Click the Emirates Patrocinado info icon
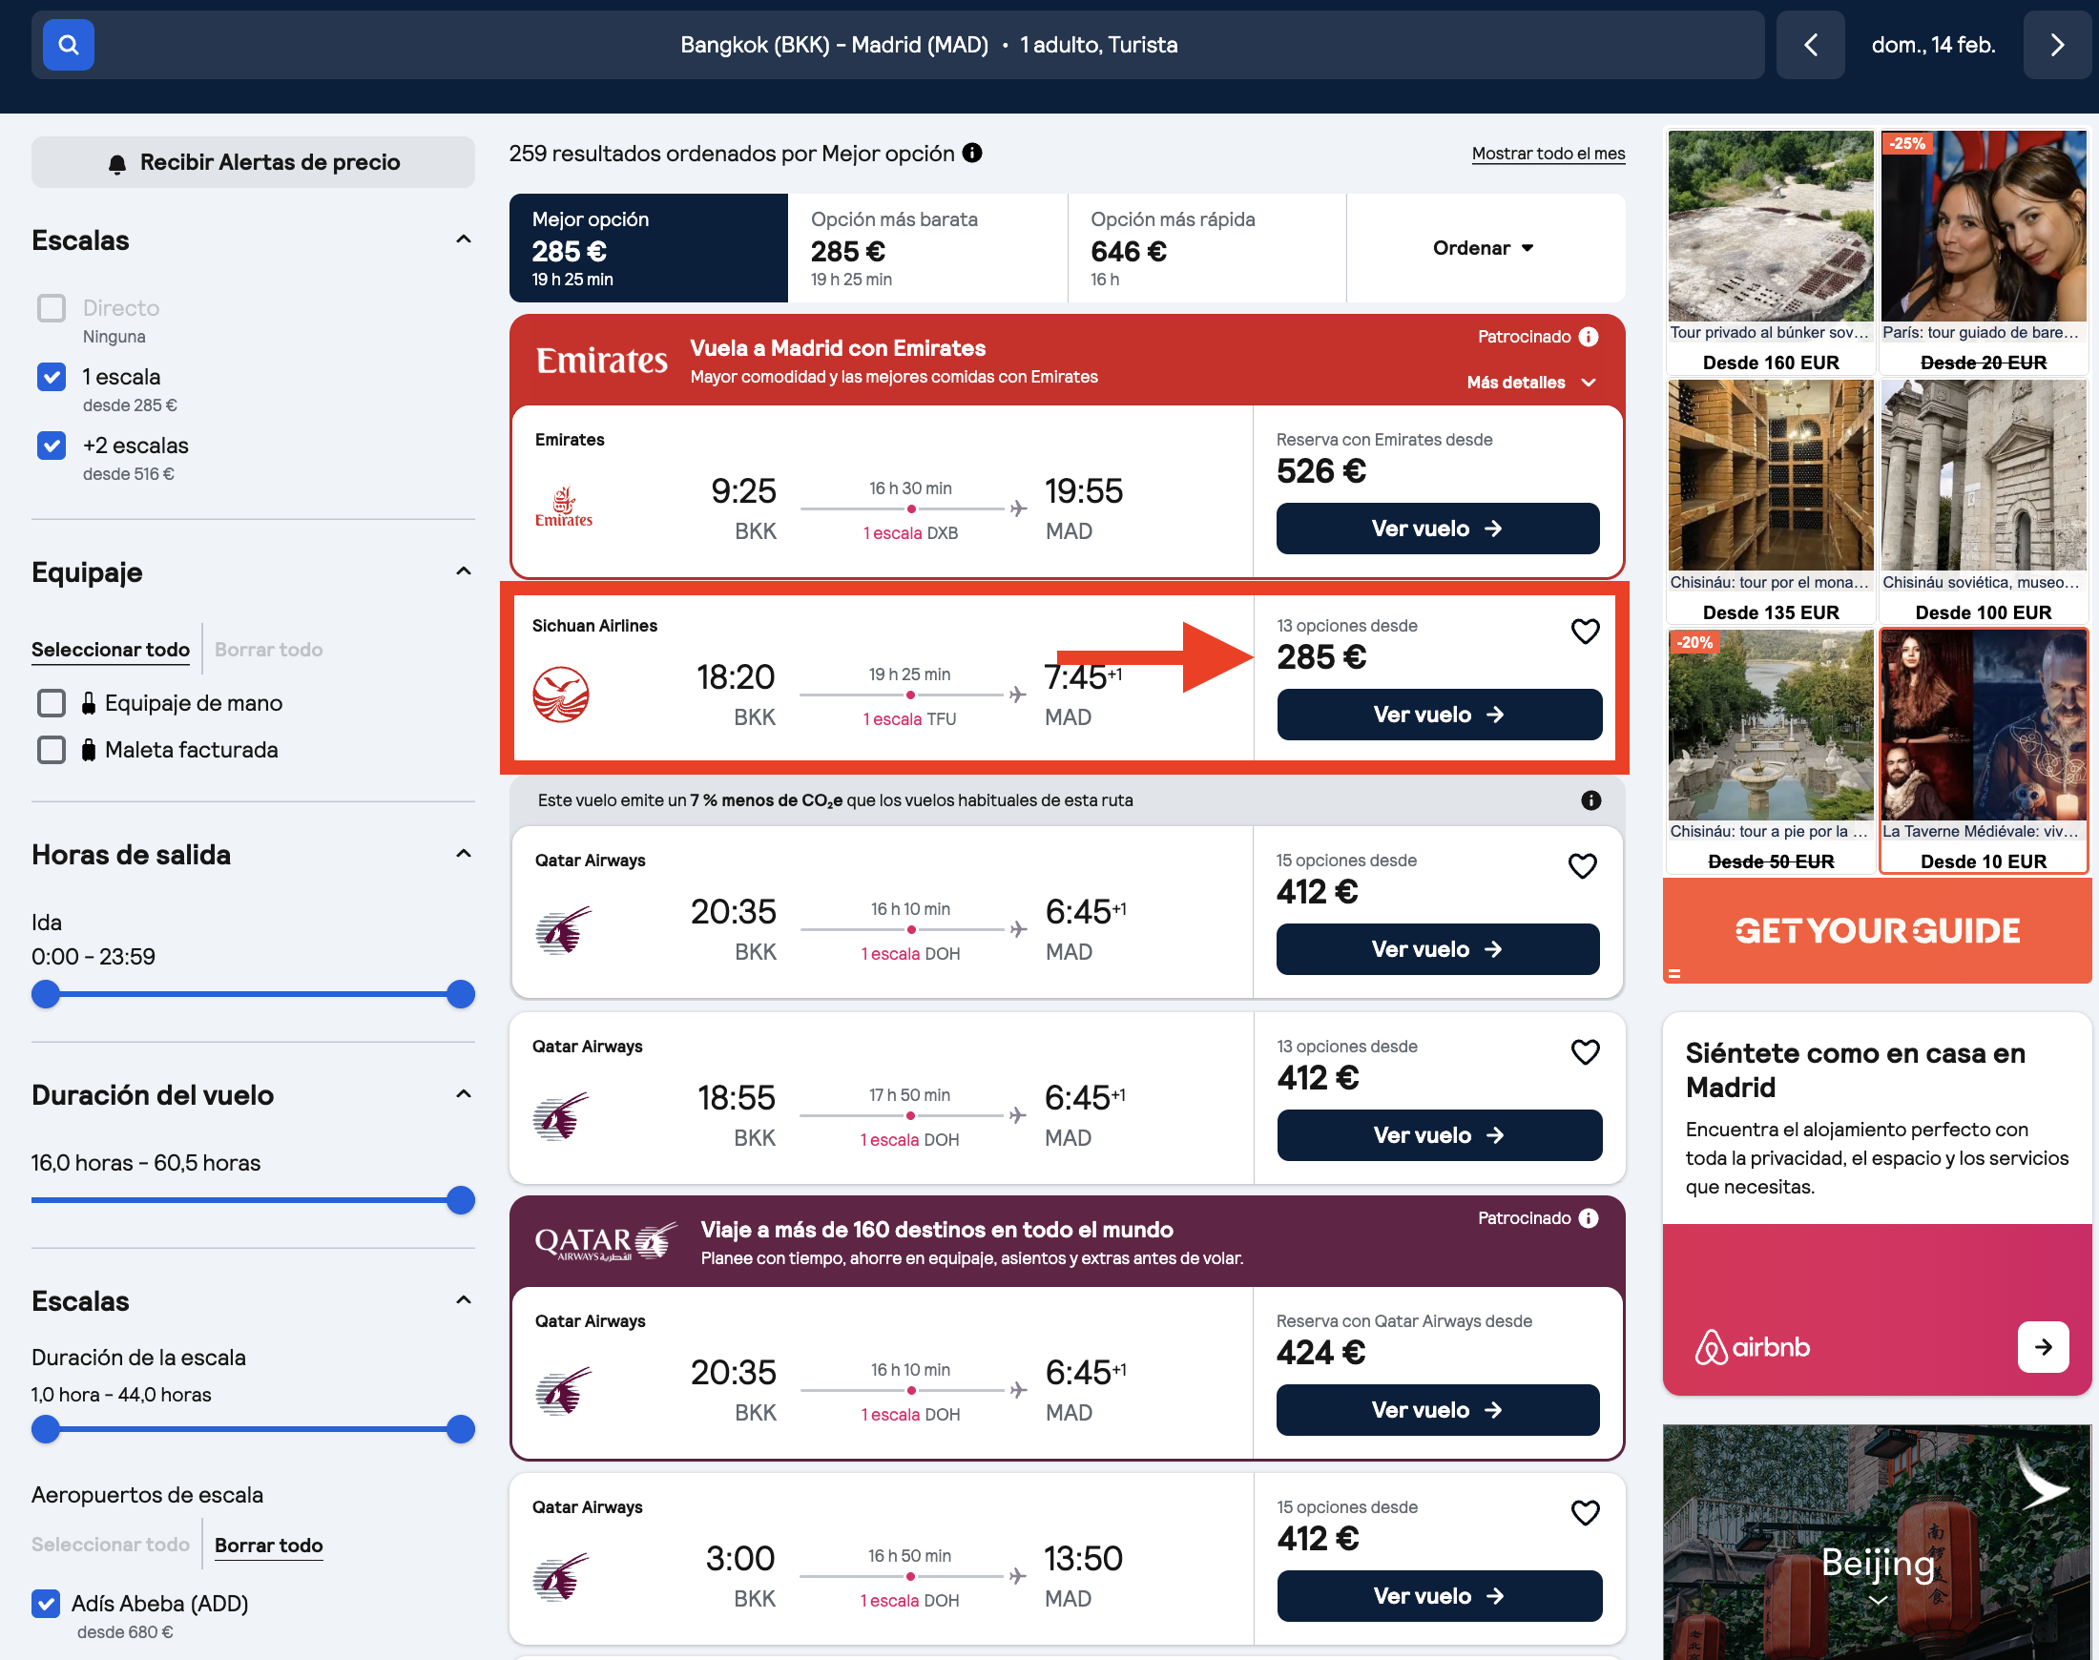The width and height of the screenshot is (2099, 1660). [x=1589, y=336]
